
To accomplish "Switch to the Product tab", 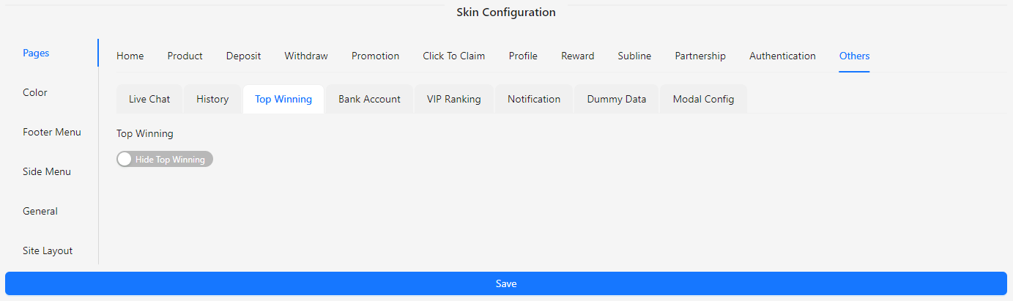I will pos(185,56).
